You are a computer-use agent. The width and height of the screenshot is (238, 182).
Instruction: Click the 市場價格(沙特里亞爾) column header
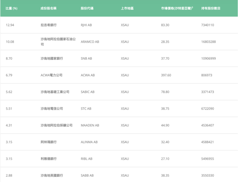tap(177, 8)
